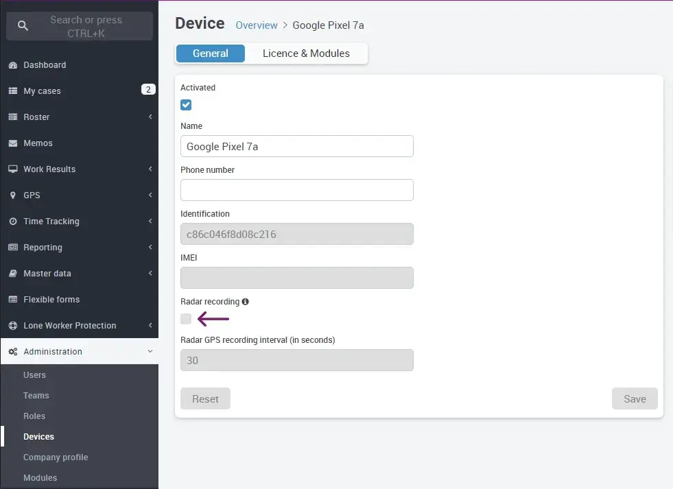Click inside the Phone number field
The height and width of the screenshot is (489, 673).
coord(296,189)
